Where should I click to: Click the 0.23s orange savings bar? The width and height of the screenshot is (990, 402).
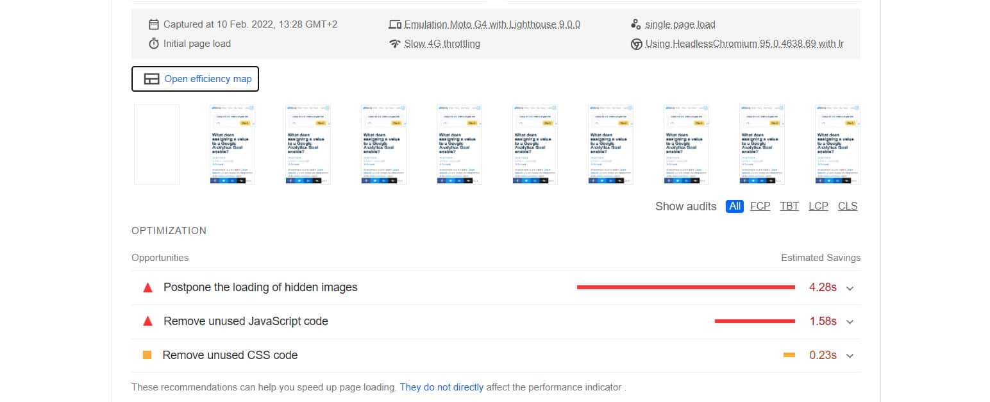(789, 355)
